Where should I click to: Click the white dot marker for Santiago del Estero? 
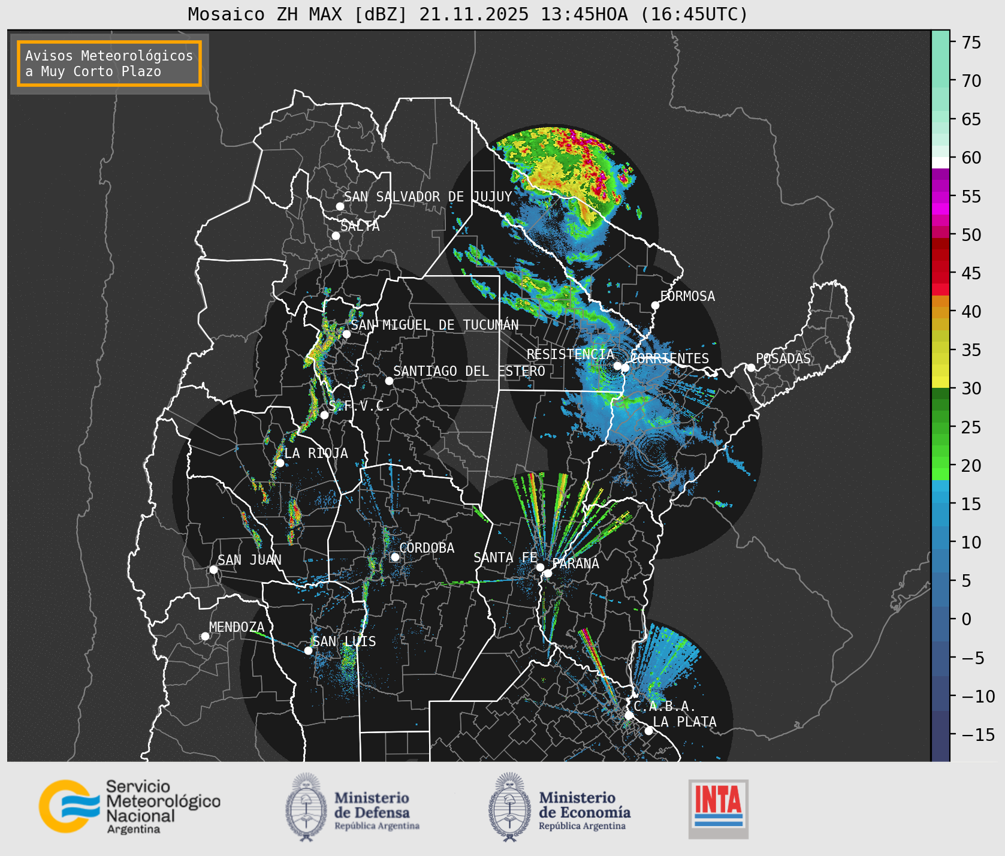(x=389, y=381)
